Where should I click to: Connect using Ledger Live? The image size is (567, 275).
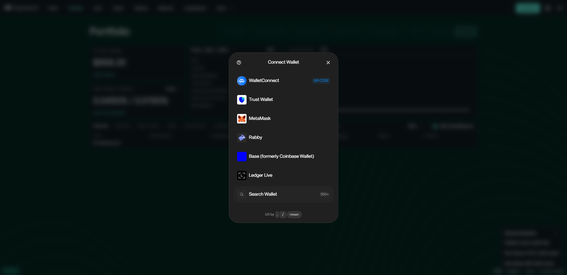click(283, 176)
